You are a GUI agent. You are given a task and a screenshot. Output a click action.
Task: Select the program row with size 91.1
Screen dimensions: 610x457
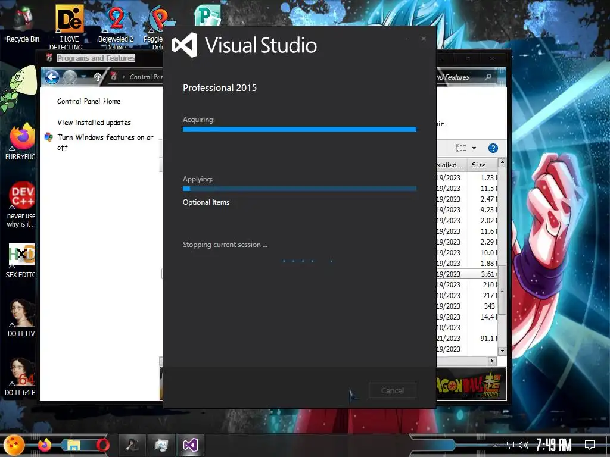pyautogui.click(x=467, y=339)
